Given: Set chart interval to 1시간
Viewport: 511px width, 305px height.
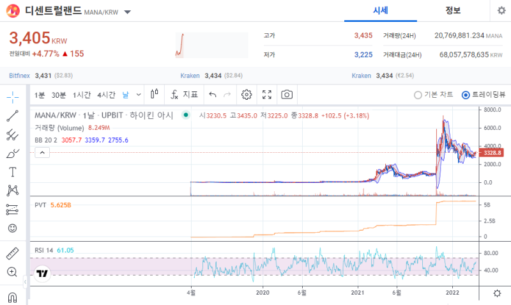Looking at the screenshot, I should pos(82,95).
